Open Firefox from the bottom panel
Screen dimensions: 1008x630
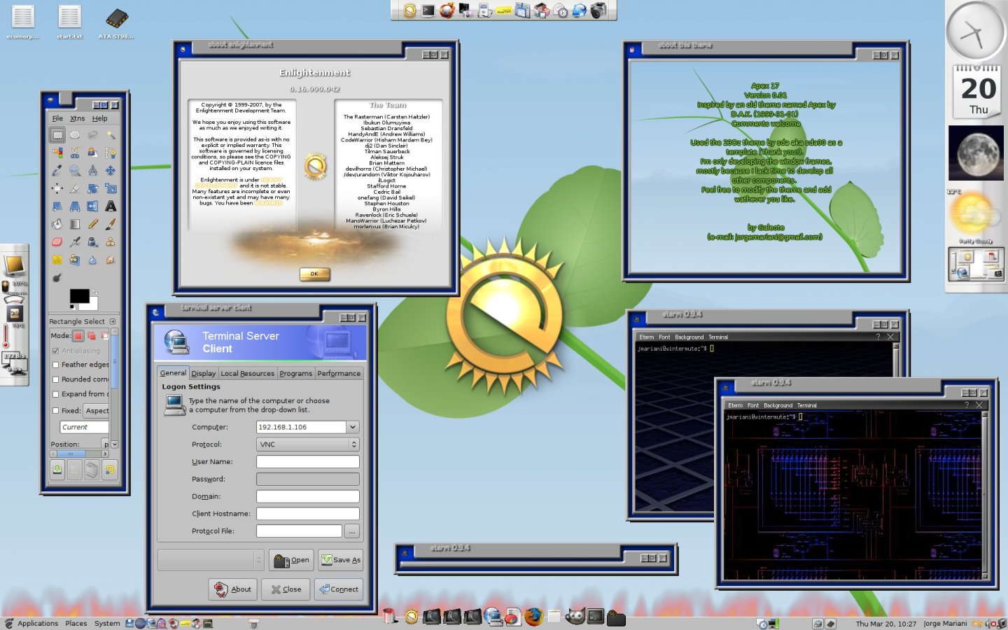click(x=534, y=617)
